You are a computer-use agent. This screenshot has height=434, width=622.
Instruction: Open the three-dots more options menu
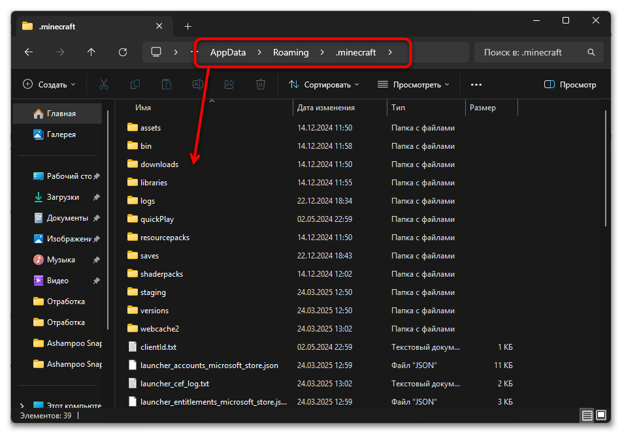point(476,84)
